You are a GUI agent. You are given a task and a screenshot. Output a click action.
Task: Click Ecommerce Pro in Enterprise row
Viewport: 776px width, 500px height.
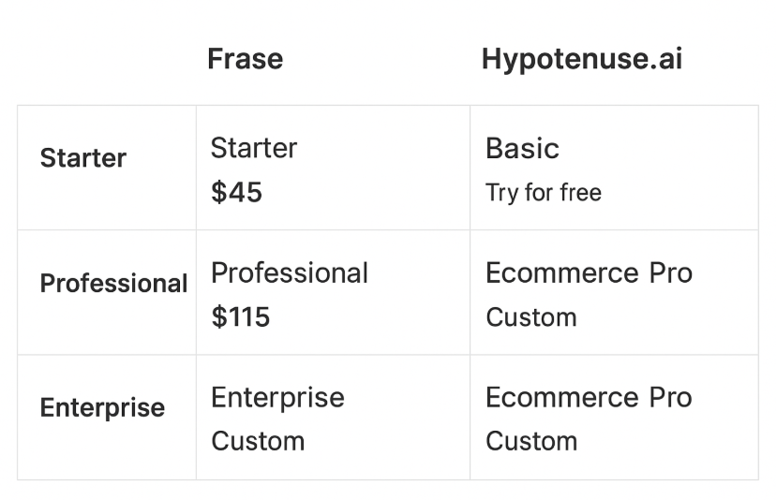589,398
